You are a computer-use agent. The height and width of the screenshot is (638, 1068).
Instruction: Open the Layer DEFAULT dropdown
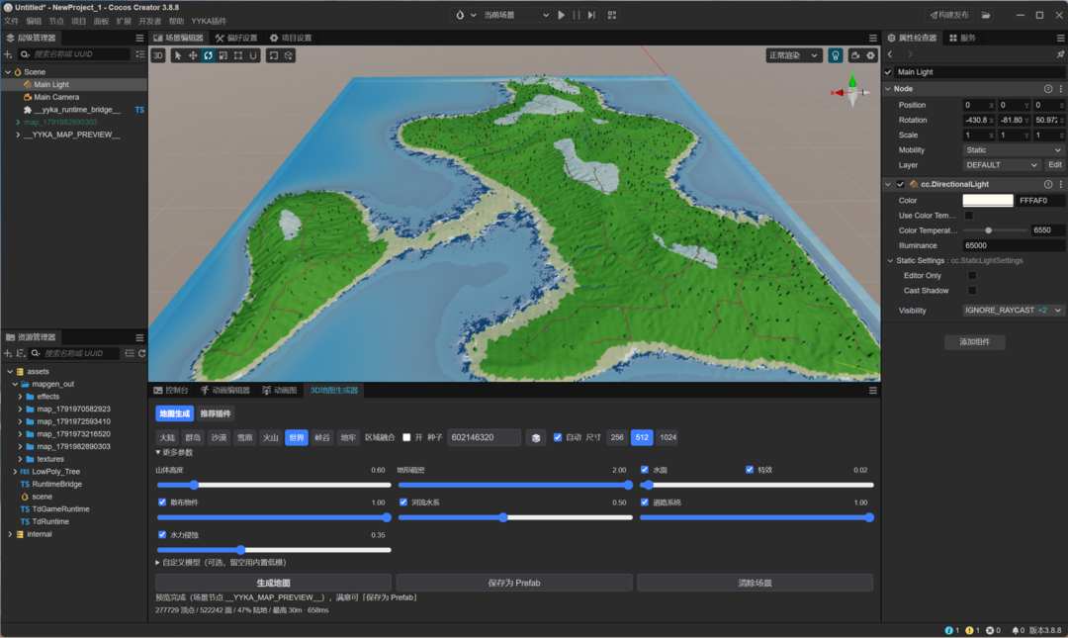point(1001,165)
